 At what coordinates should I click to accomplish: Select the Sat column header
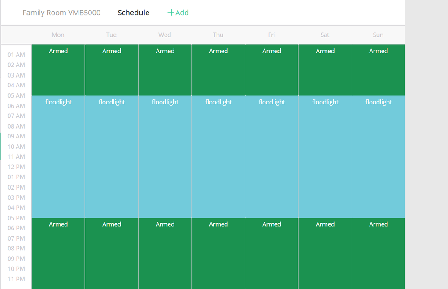(x=325, y=35)
